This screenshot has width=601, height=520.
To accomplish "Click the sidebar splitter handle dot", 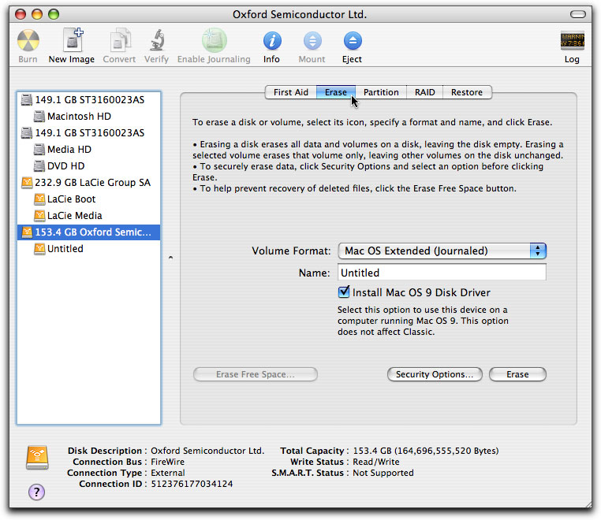I will [x=170, y=258].
